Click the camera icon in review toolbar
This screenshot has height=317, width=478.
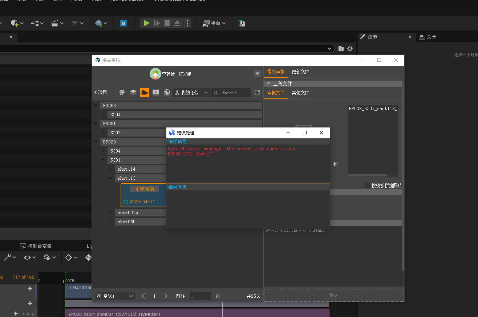click(145, 92)
